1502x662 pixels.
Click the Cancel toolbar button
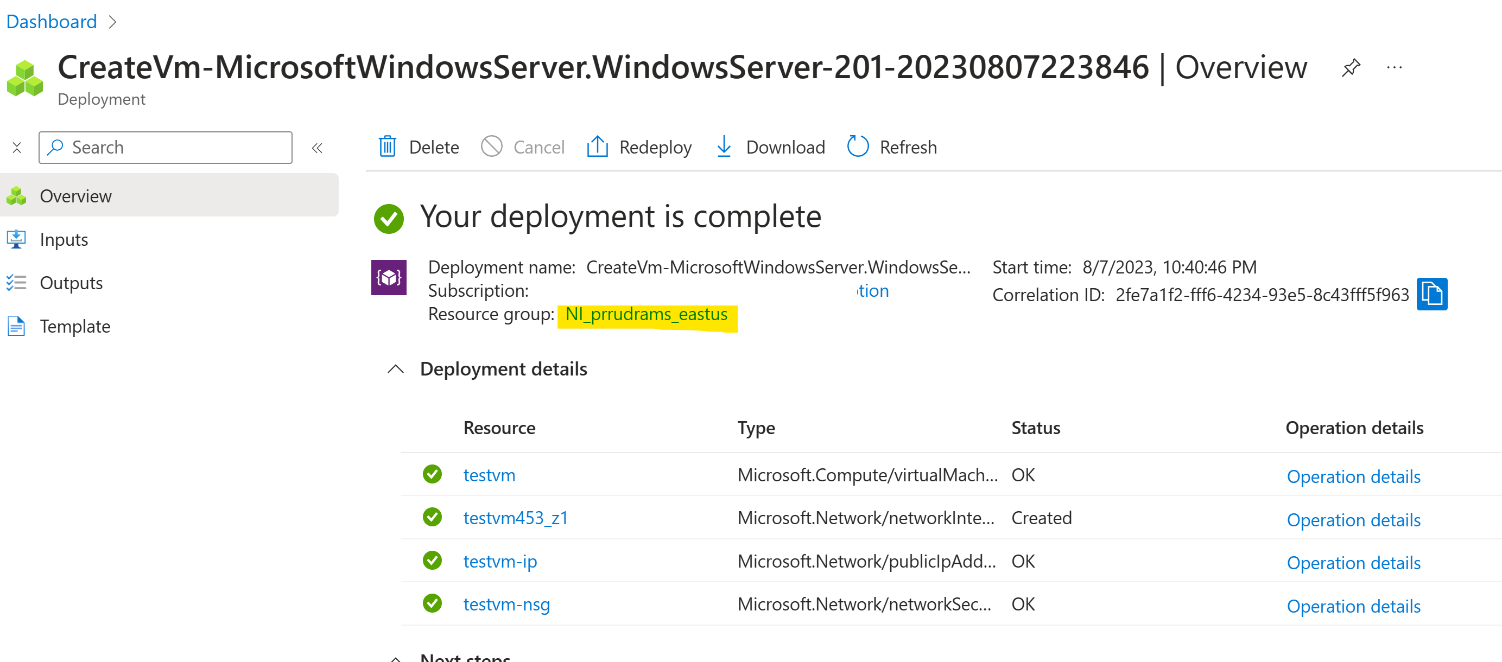click(523, 147)
